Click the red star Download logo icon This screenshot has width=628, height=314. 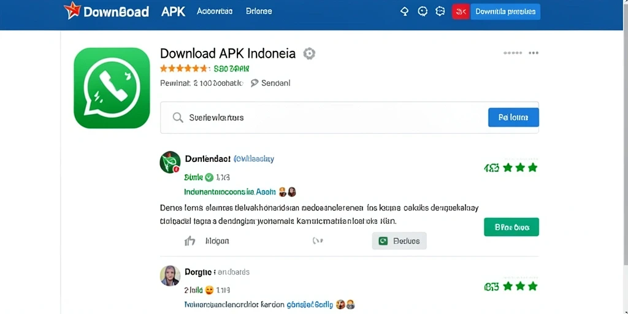click(x=72, y=10)
